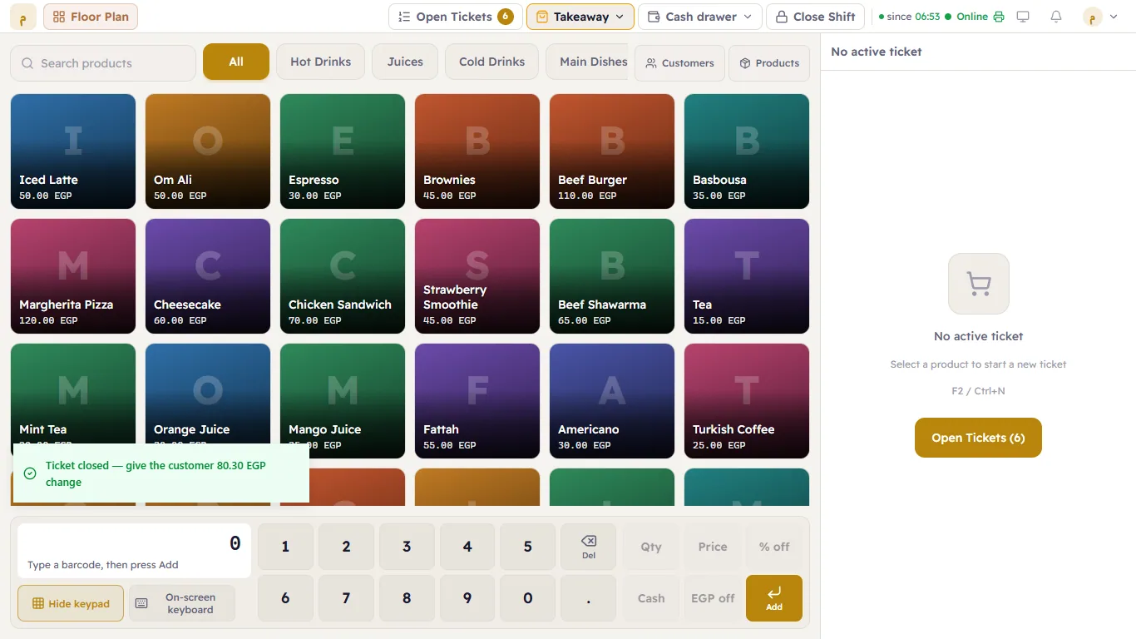Open the Products panel
This screenshot has height=639, width=1136.
coord(769,63)
